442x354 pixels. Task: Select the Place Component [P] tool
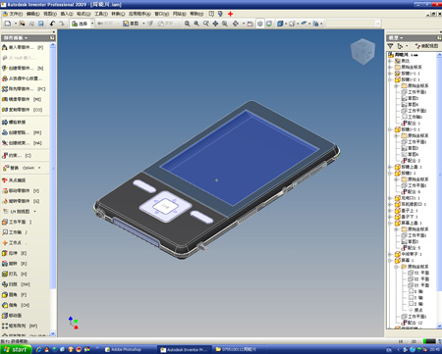click(23, 47)
